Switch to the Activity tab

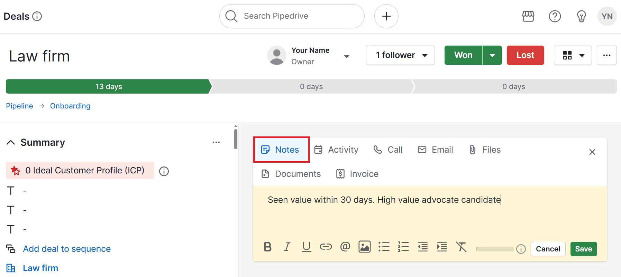(336, 150)
